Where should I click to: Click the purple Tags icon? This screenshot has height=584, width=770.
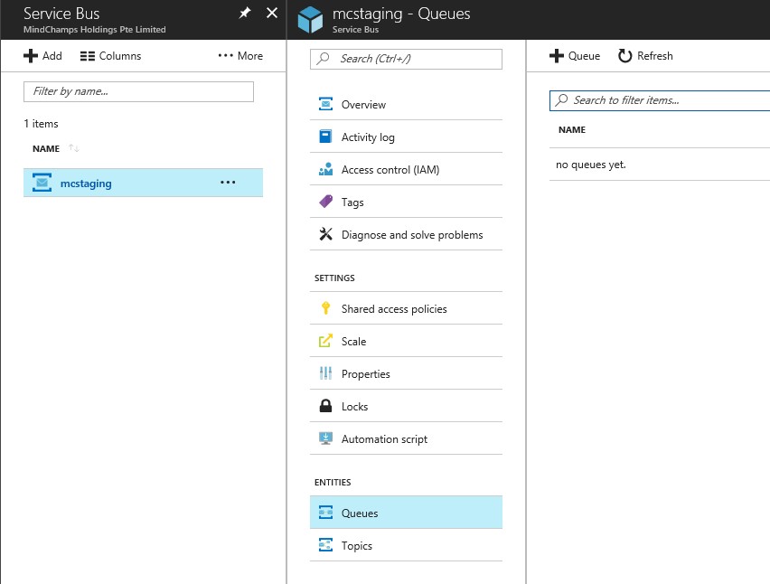coord(325,203)
